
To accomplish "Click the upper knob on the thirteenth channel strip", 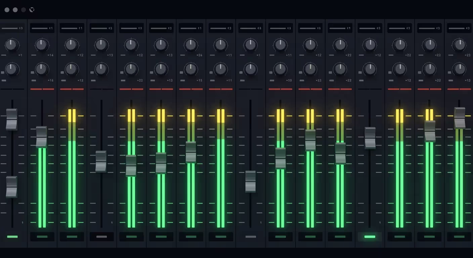I will (370, 45).
